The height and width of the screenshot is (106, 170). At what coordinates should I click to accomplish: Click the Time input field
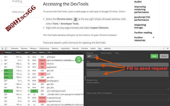click(x=121, y=56)
